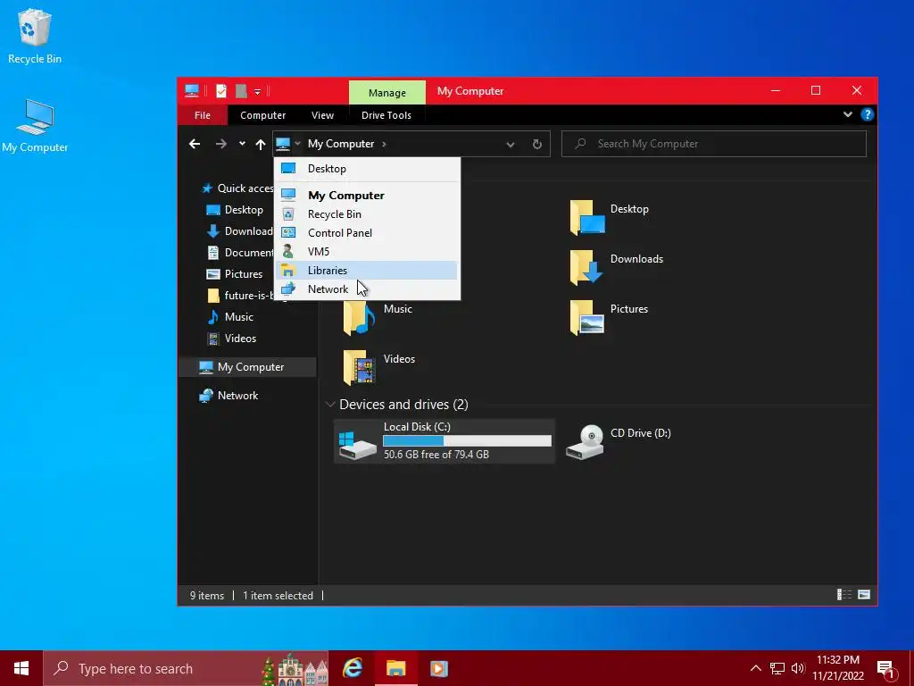Switch to the Computer ribbon tab
This screenshot has height=686, width=914.
point(263,115)
